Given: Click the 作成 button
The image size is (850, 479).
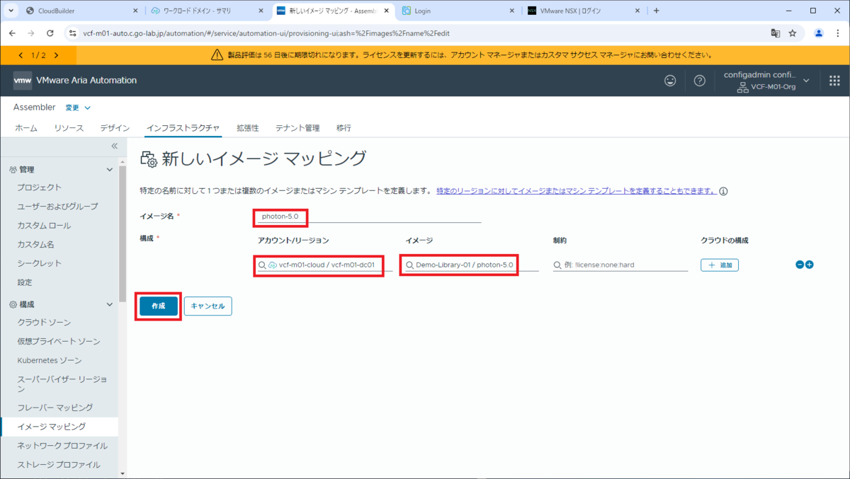Looking at the screenshot, I should [x=158, y=306].
